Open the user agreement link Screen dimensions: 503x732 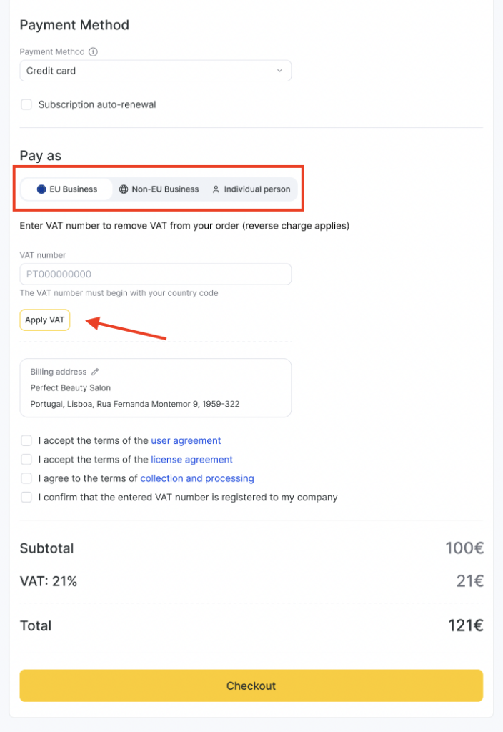pyautogui.click(x=186, y=440)
